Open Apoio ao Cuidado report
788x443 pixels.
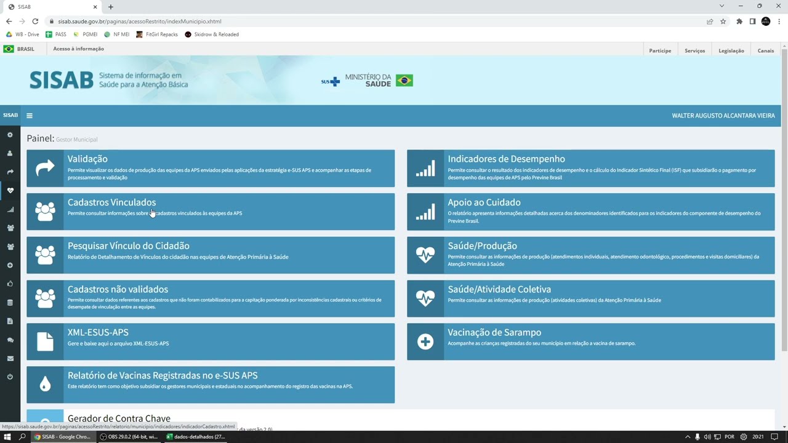pos(591,212)
